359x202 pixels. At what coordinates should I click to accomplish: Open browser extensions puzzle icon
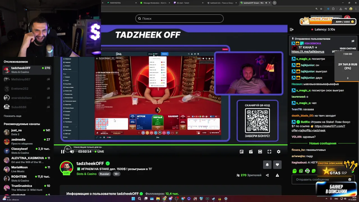[333, 9]
